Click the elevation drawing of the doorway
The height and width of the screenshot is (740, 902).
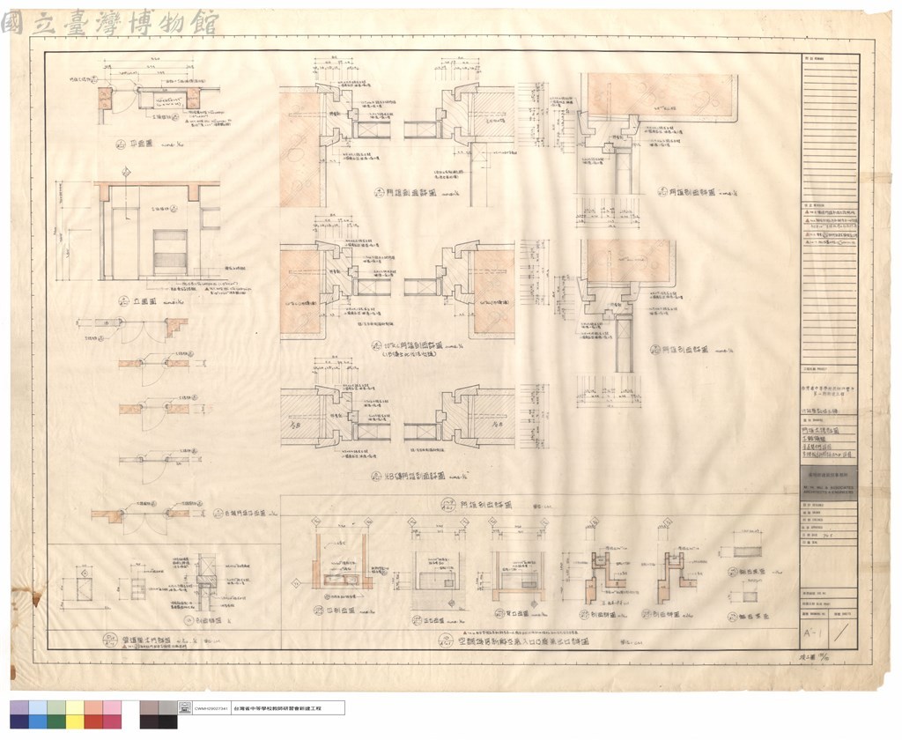(x=159, y=232)
